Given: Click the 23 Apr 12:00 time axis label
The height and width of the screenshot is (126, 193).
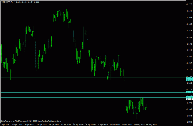Looking at the screenshot, I should click(x=78, y=125).
